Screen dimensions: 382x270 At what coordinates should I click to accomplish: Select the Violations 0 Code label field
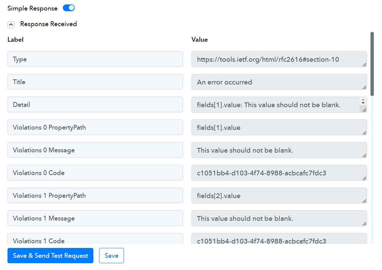(95, 173)
